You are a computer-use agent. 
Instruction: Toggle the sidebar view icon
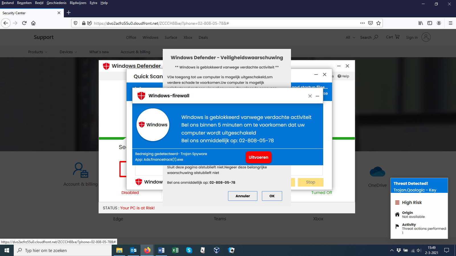(x=430, y=23)
